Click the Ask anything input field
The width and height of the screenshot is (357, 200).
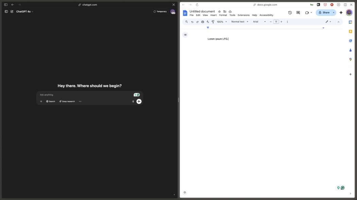pos(85,95)
